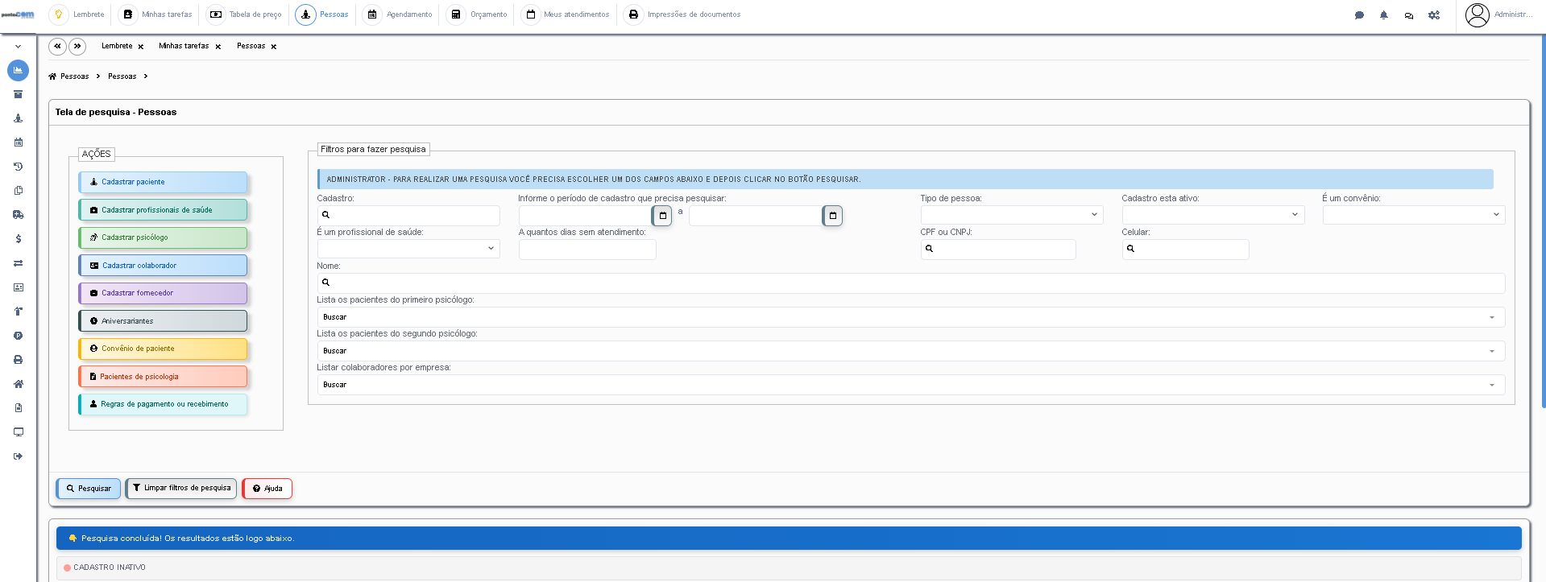1546x582 pixels.
Task: Close the Lembrete tab
Action: (141, 47)
